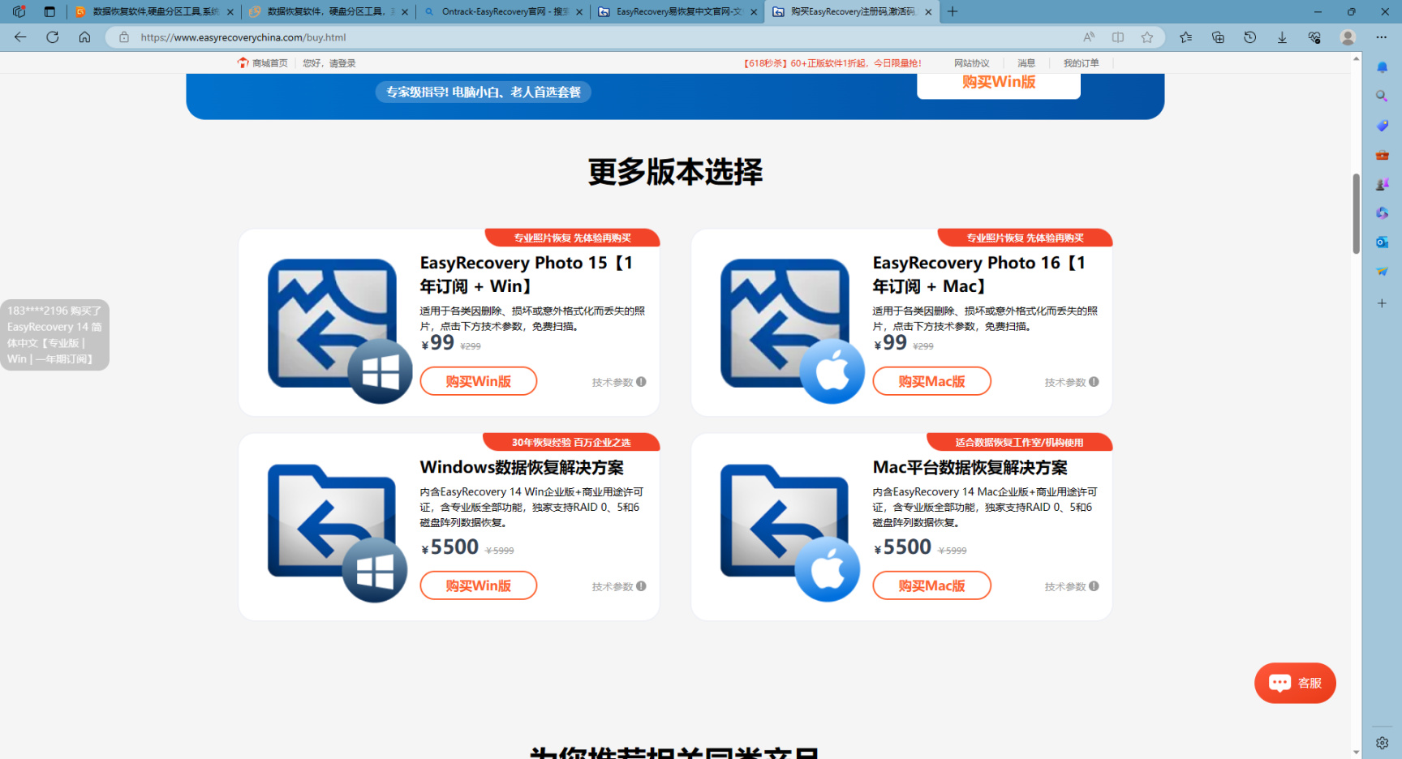Viewport: 1402px width, 759px height.
Task: Open the EasyRecovery Photo 15 title link
Action: coord(527,274)
